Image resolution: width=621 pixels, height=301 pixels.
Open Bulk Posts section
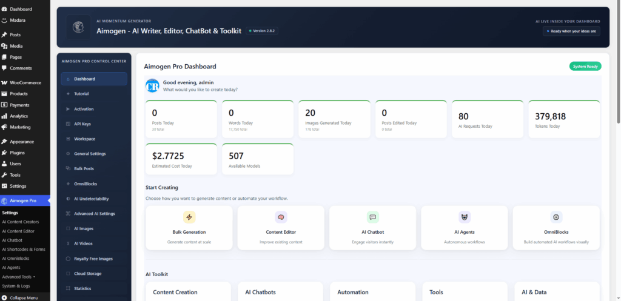click(x=94, y=168)
